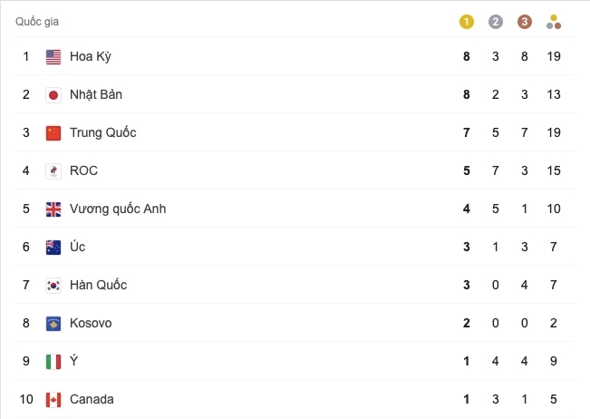The height and width of the screenshot is (419, 590).
Task: Click the China flag icon
Action: coord(53,133)
